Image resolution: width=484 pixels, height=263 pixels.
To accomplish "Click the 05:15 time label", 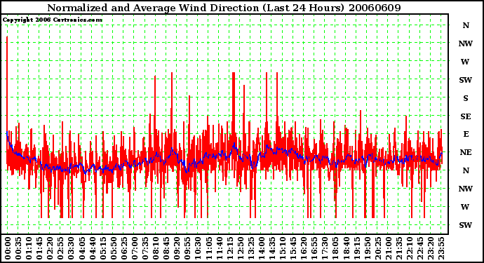I will pos(103,248).
